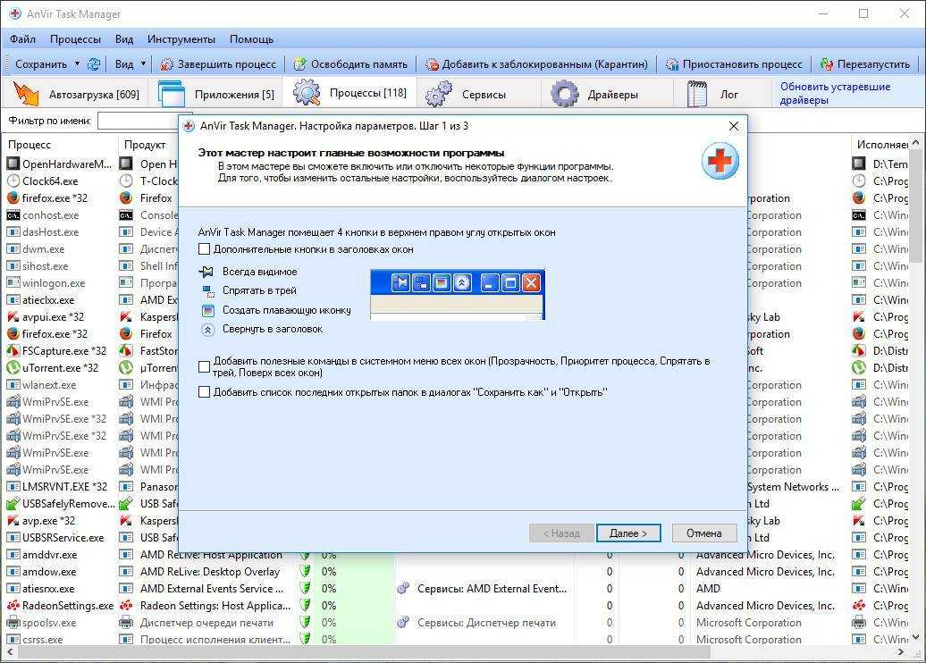The height and width of the screenshot is (663, 926).
Task: Select the avpui.exe *32 Kaspersky icon
Action: tap(13, 317)
